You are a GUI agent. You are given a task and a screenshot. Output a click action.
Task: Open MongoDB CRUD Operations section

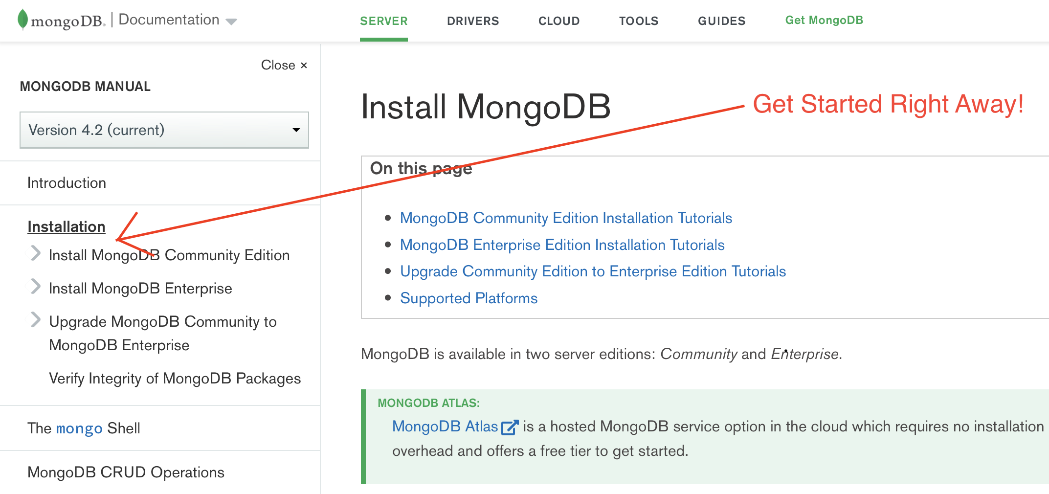pyautogui.click(x=126, y=472)
